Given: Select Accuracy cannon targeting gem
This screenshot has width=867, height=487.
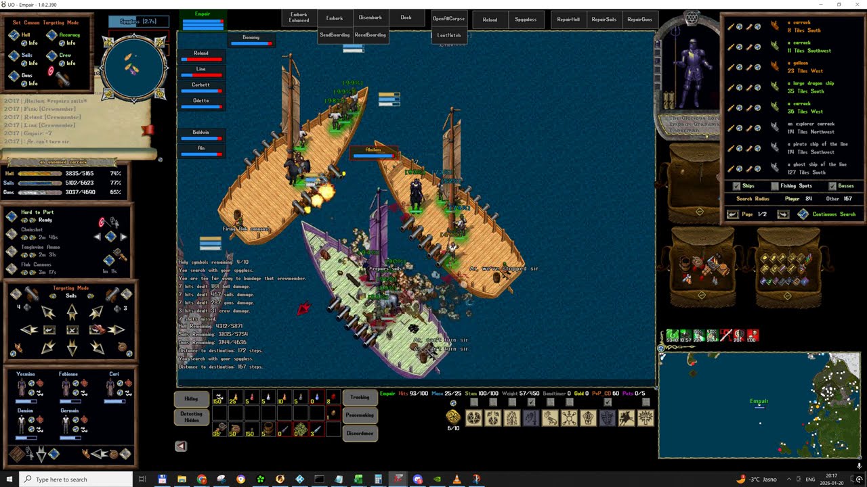Looking at the screenshot, I should tap(51, 35).
